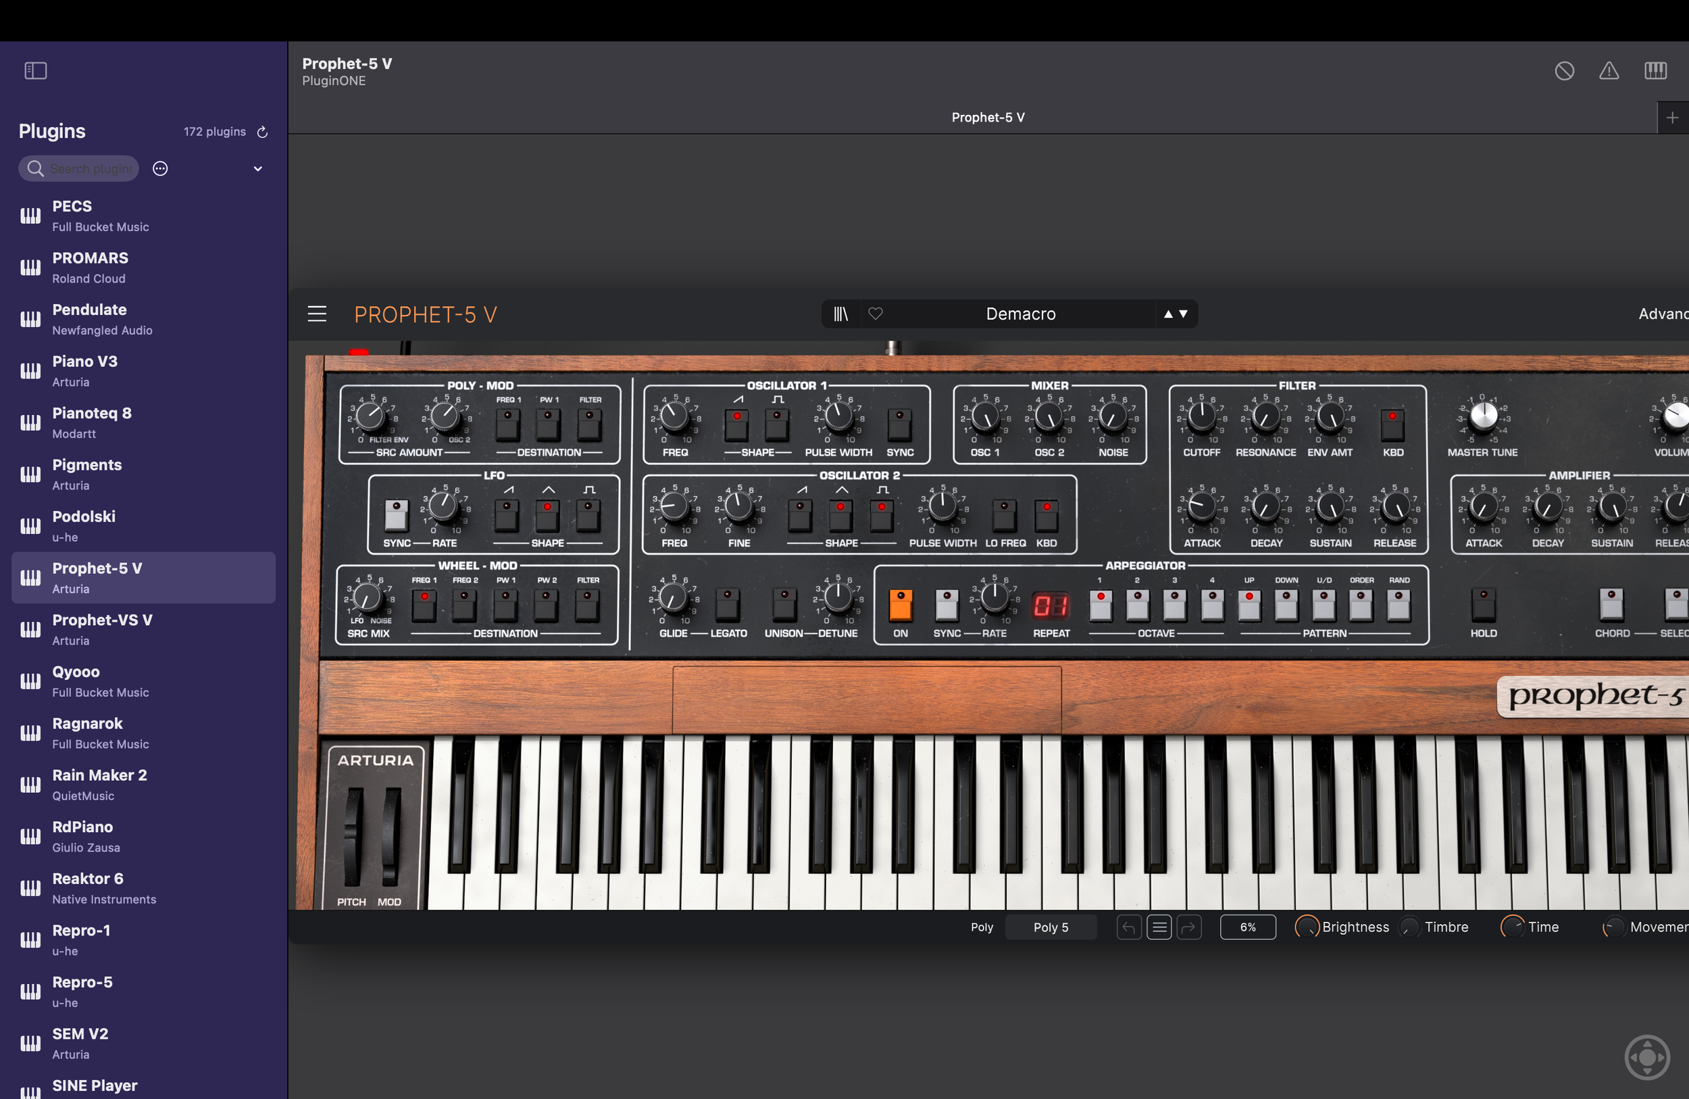Open the preset browser library icon
The image size is (1689, 1099).
click(841, 314)
